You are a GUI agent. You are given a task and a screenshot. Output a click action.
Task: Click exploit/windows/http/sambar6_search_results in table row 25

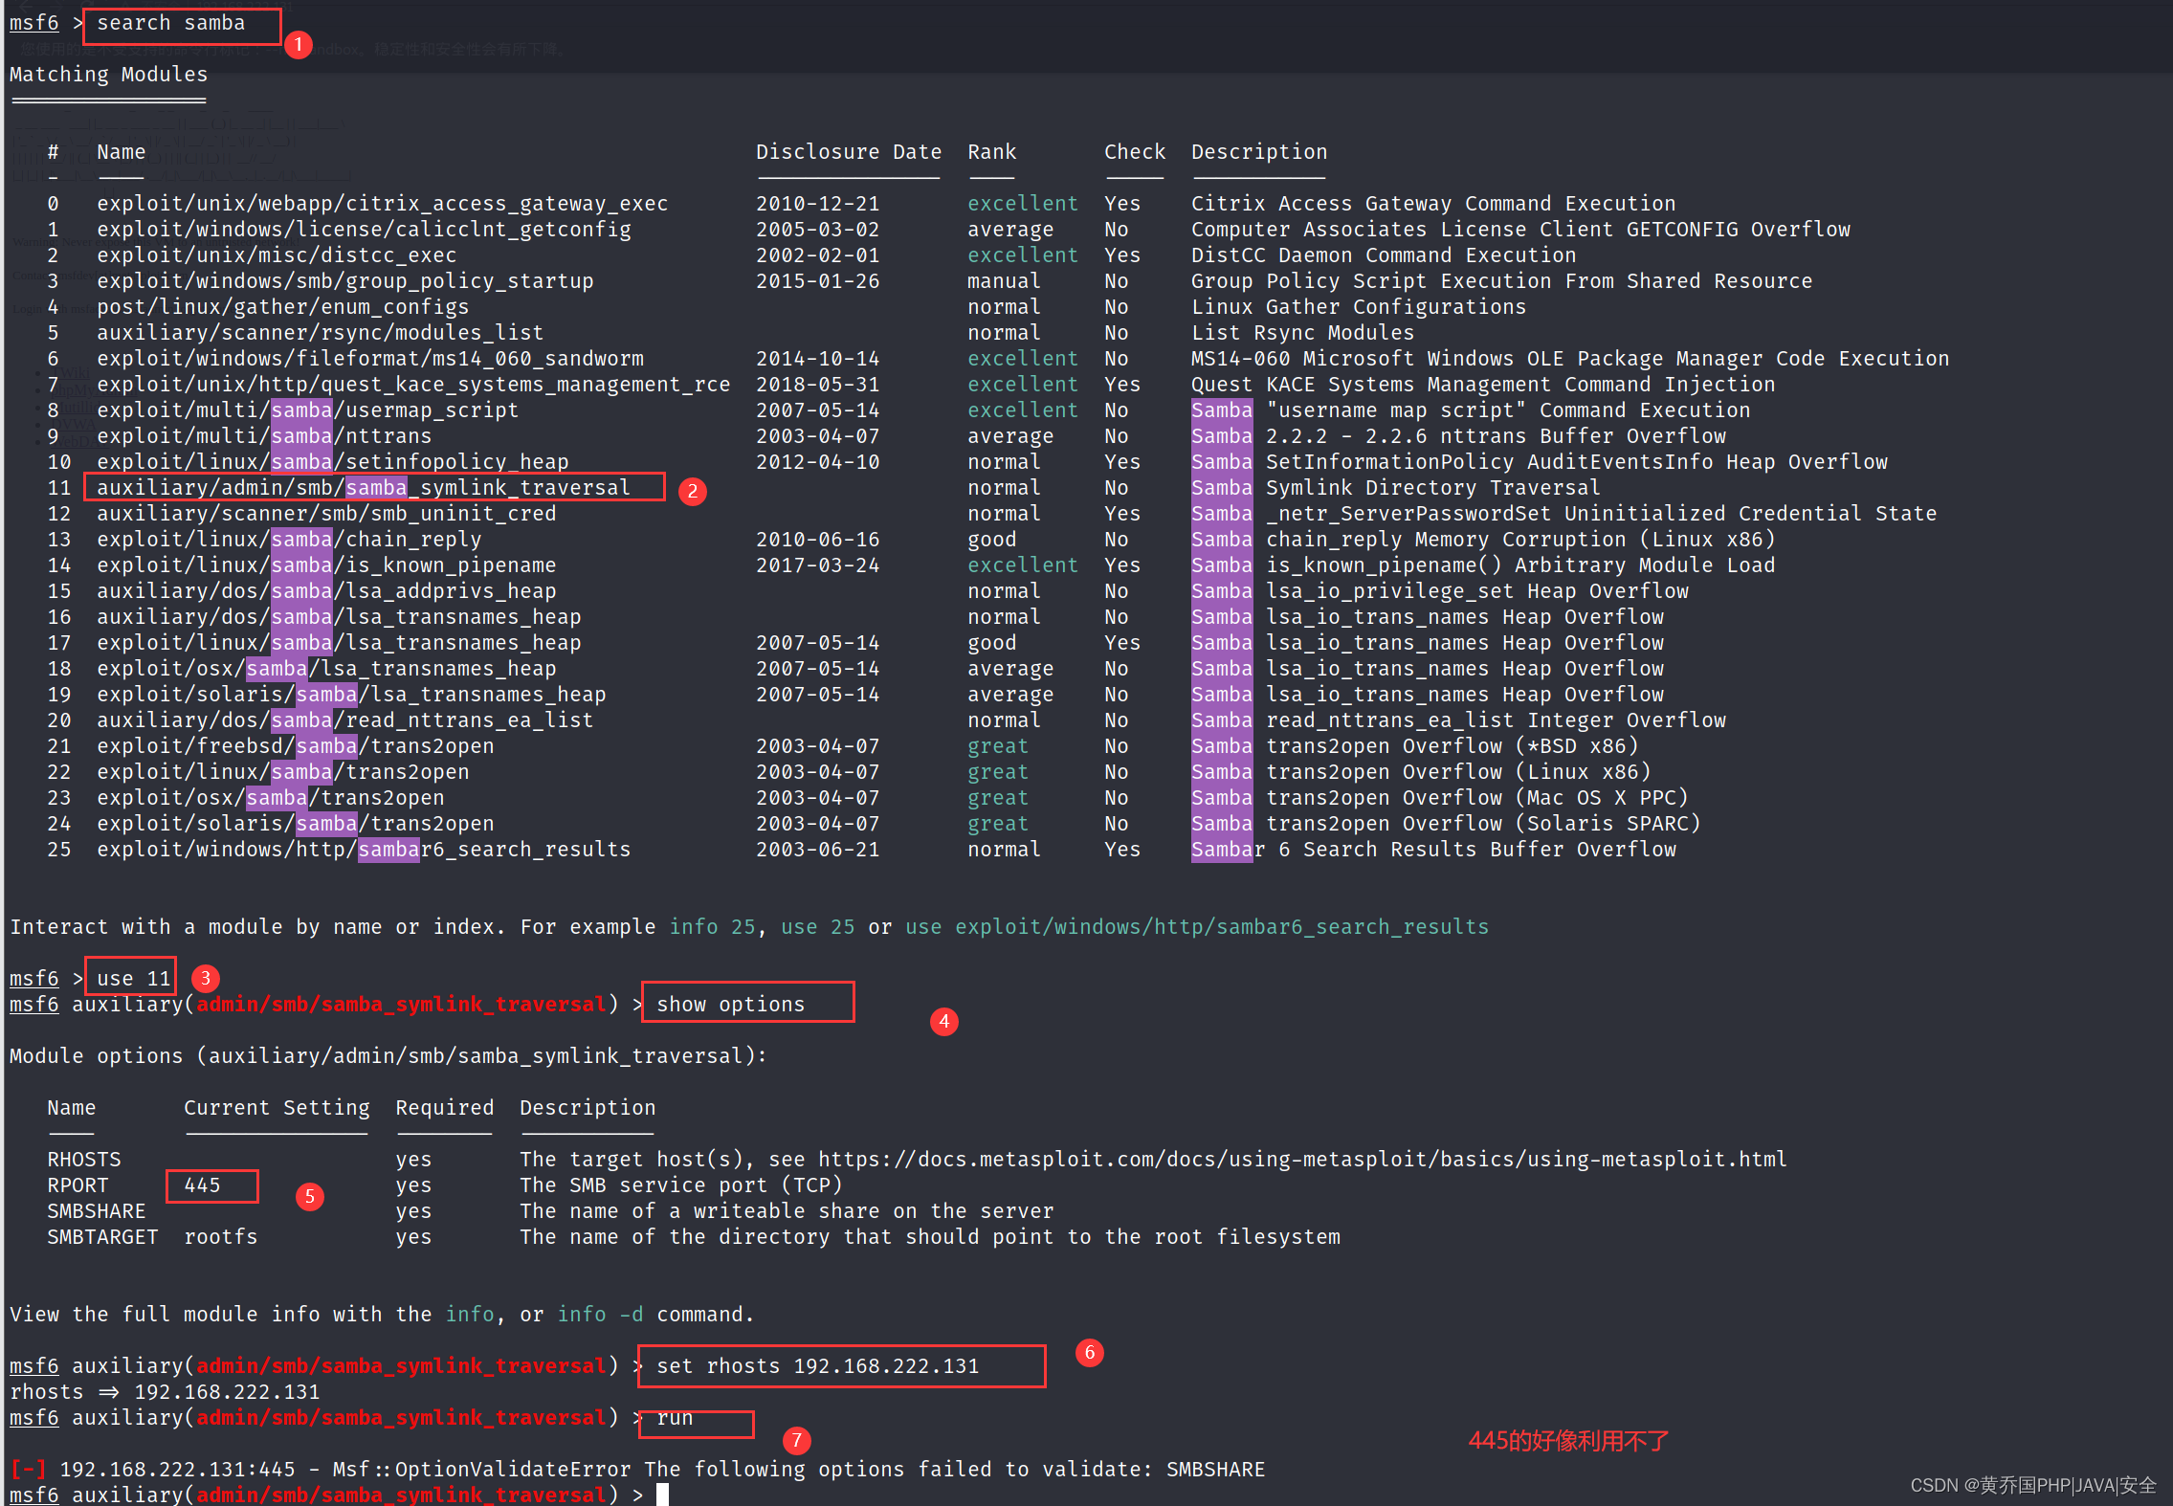pyautogui.click(x=364, y=850)
